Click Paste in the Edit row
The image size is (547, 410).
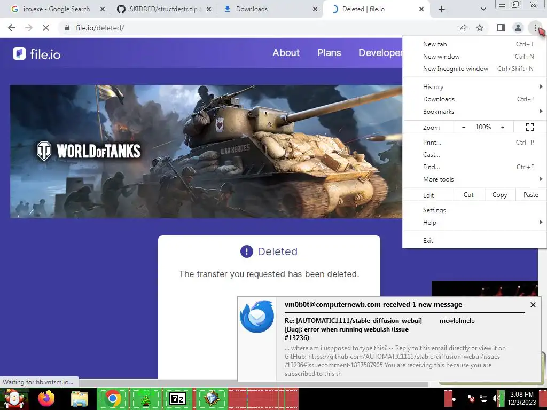pyautogui.click(x=530, y=195)
